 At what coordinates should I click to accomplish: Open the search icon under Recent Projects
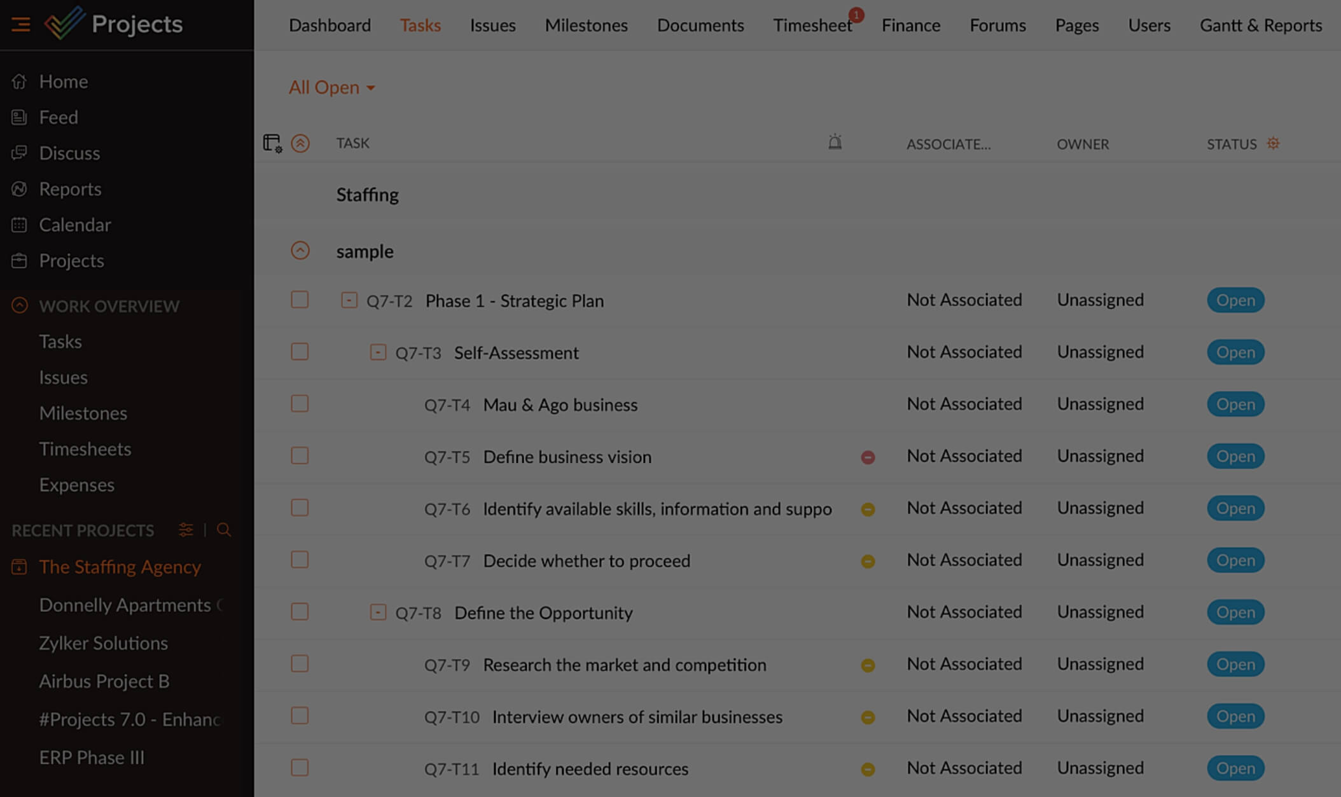tap(223, 530)
